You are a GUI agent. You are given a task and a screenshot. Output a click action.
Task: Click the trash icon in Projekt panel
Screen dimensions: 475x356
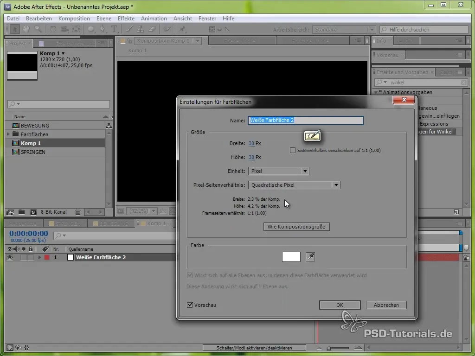coord(78,212)
